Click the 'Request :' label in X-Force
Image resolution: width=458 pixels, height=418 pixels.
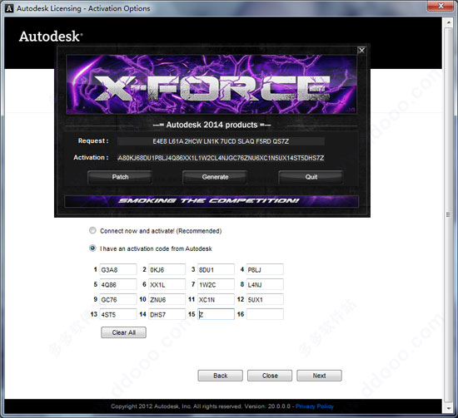pyautogui.click(x=93, y=141)
